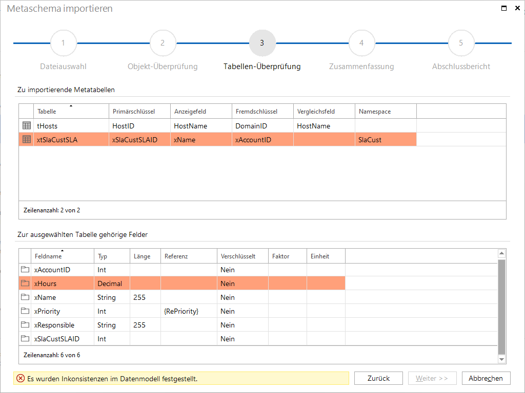Go to wizard step 2 Objekt-Überprüfung
525x393 pixels.
pyautogui.click(x=163, y=43)
